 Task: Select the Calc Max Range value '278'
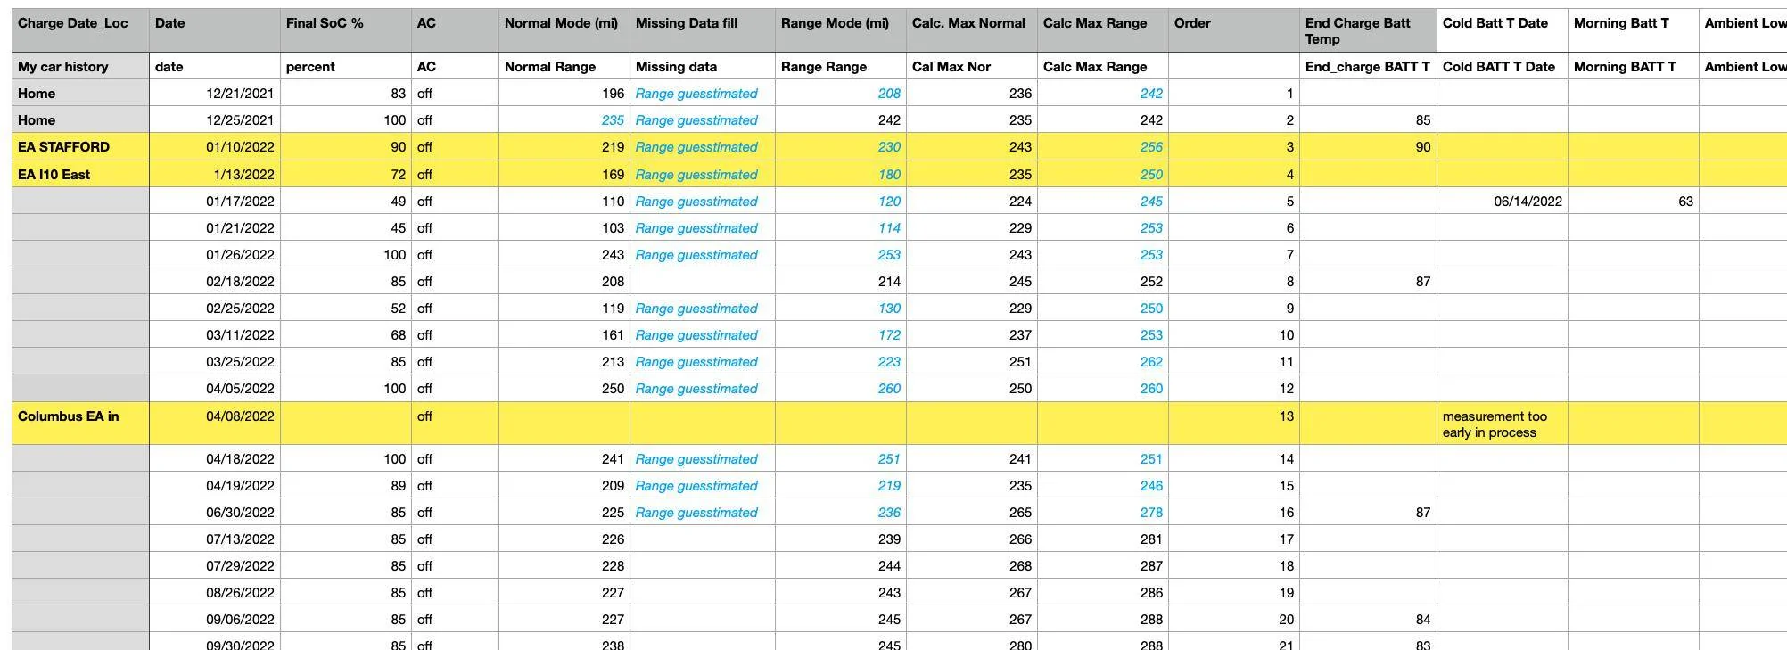click(1102, 512)
